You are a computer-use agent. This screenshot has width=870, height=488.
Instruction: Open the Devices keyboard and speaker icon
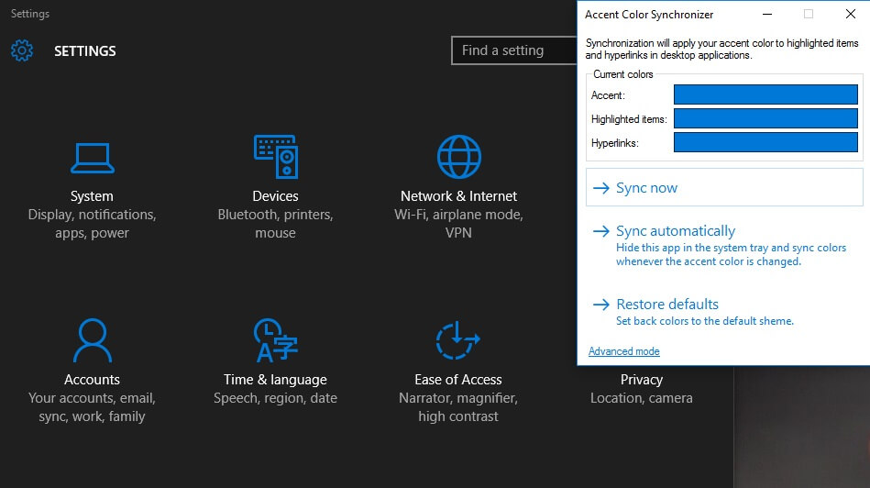click(276, 157)
